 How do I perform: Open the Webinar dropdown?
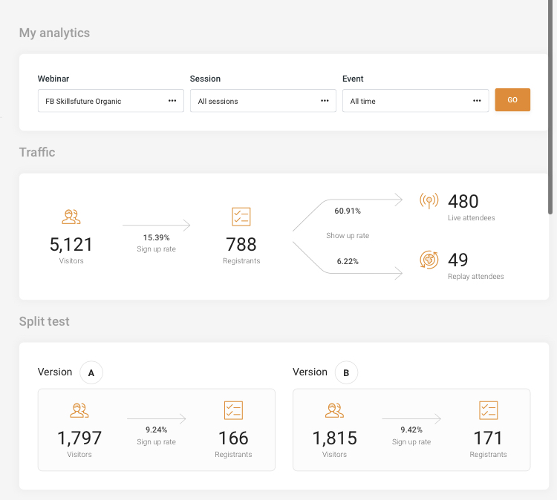point(111,101)
